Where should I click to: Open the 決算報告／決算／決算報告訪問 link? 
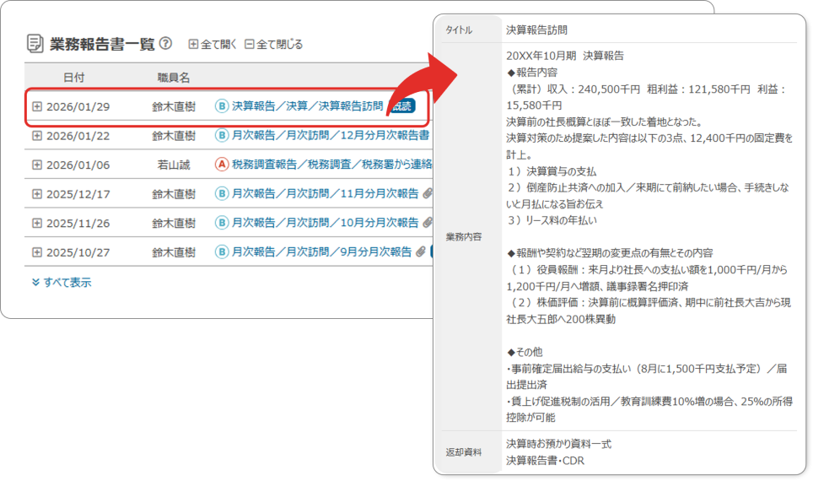[x=307, y=107]
